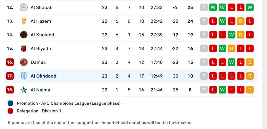This screenshot has height=129, width=267.
Task: Click Al Najma's upcoming match question mark
Action: [204, 90]
